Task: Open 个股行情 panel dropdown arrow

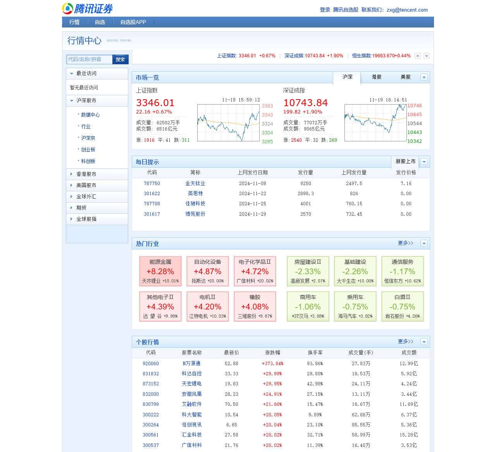Action: pyautogui.click(x=424, y=342)
